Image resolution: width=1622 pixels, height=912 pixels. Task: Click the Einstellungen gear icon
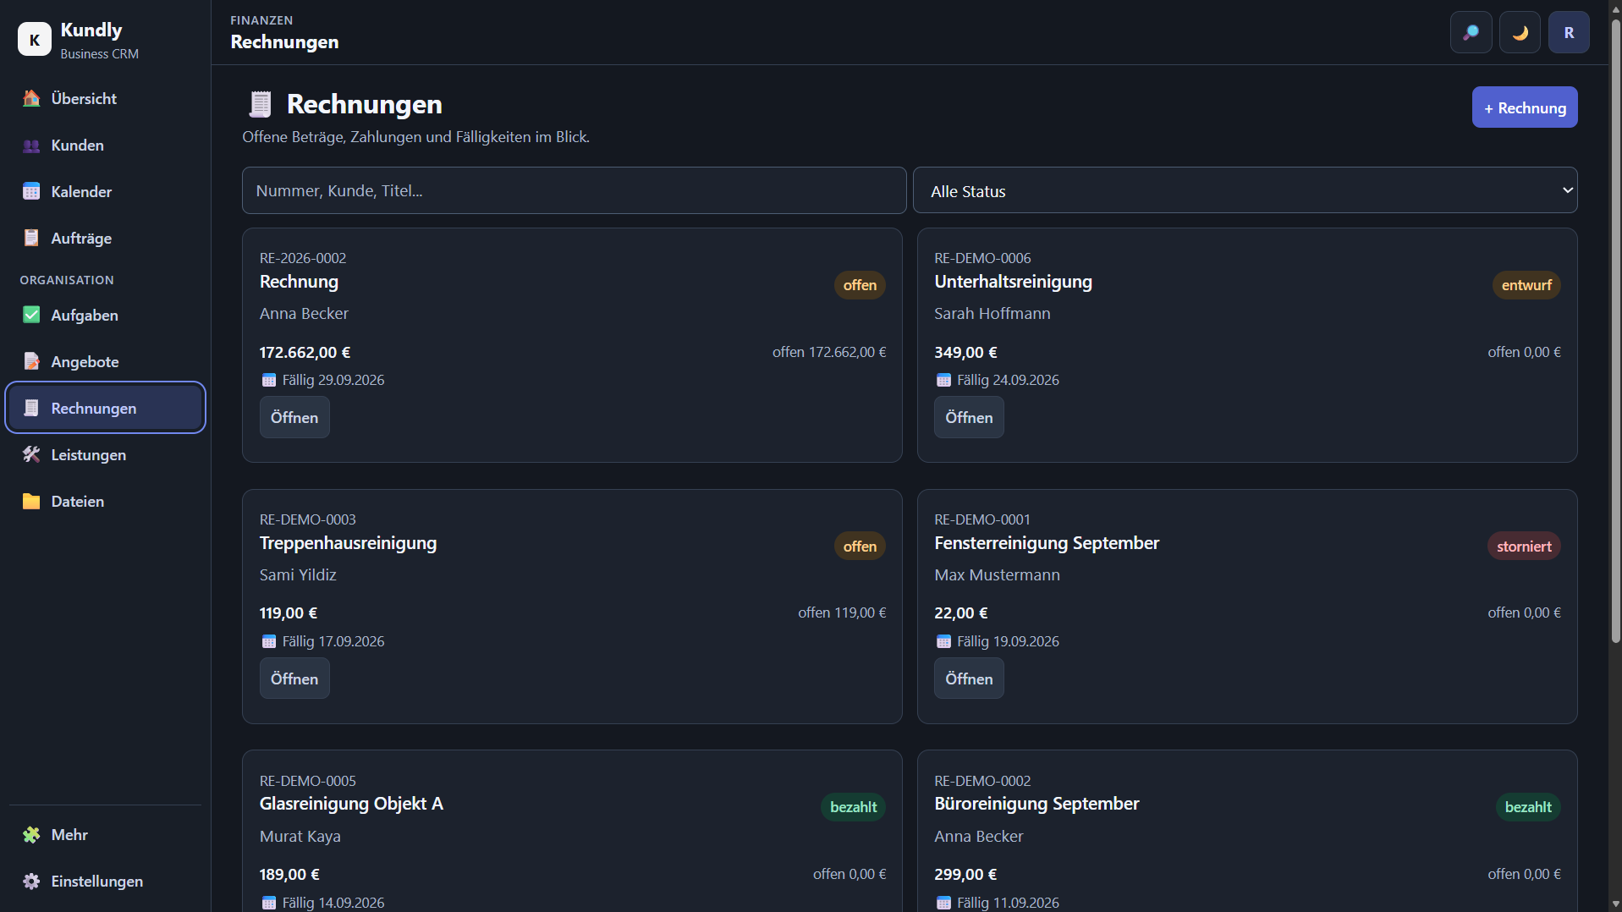click(x=31, y=882)
